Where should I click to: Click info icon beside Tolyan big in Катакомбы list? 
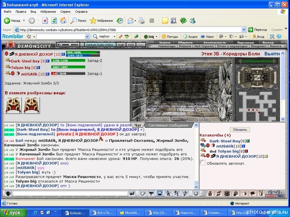tap(246, 151)
